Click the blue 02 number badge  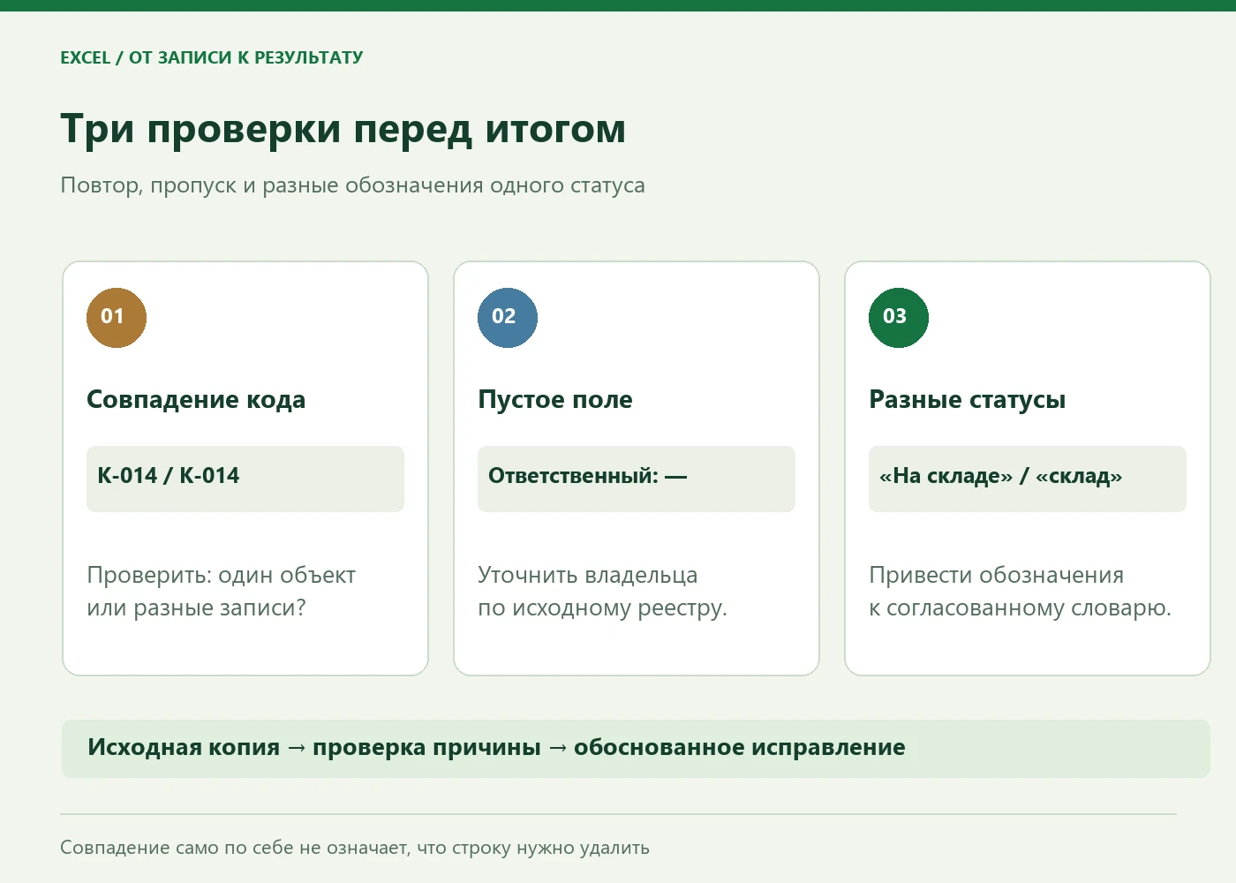coord(508,317)
